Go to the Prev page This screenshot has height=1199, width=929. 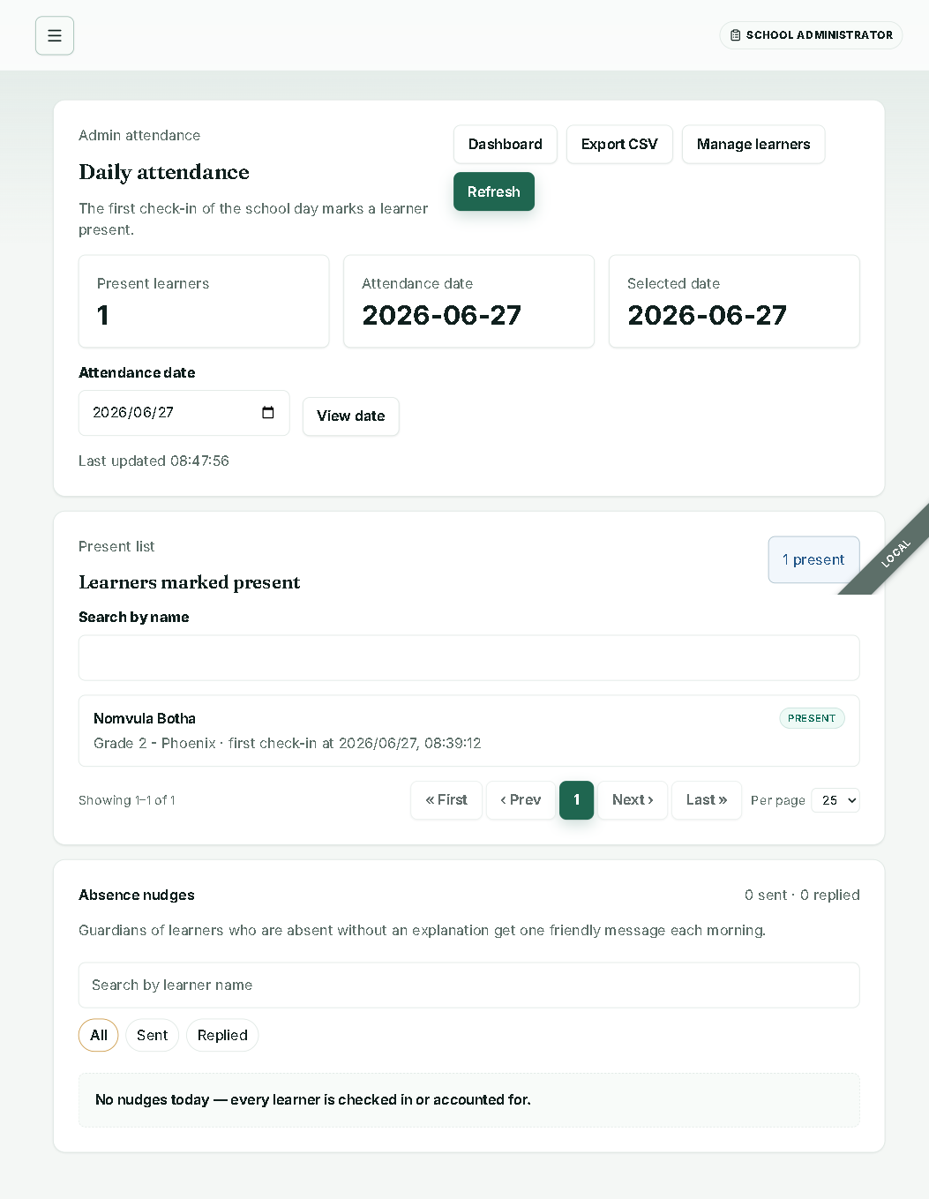521,800
